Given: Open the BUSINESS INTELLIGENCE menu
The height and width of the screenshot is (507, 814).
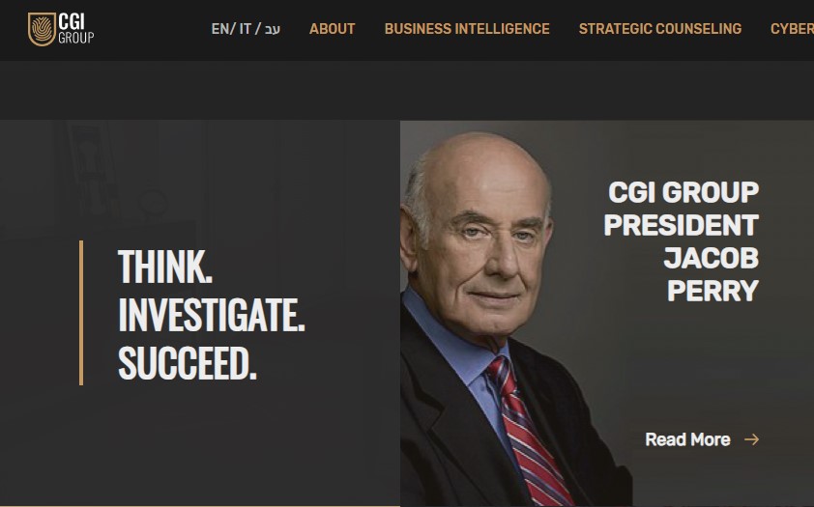Looking at the screenshot, I should (467, 29).
